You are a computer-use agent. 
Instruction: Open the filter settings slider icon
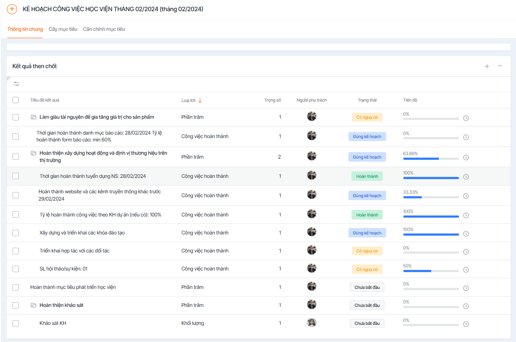[16, 84]
